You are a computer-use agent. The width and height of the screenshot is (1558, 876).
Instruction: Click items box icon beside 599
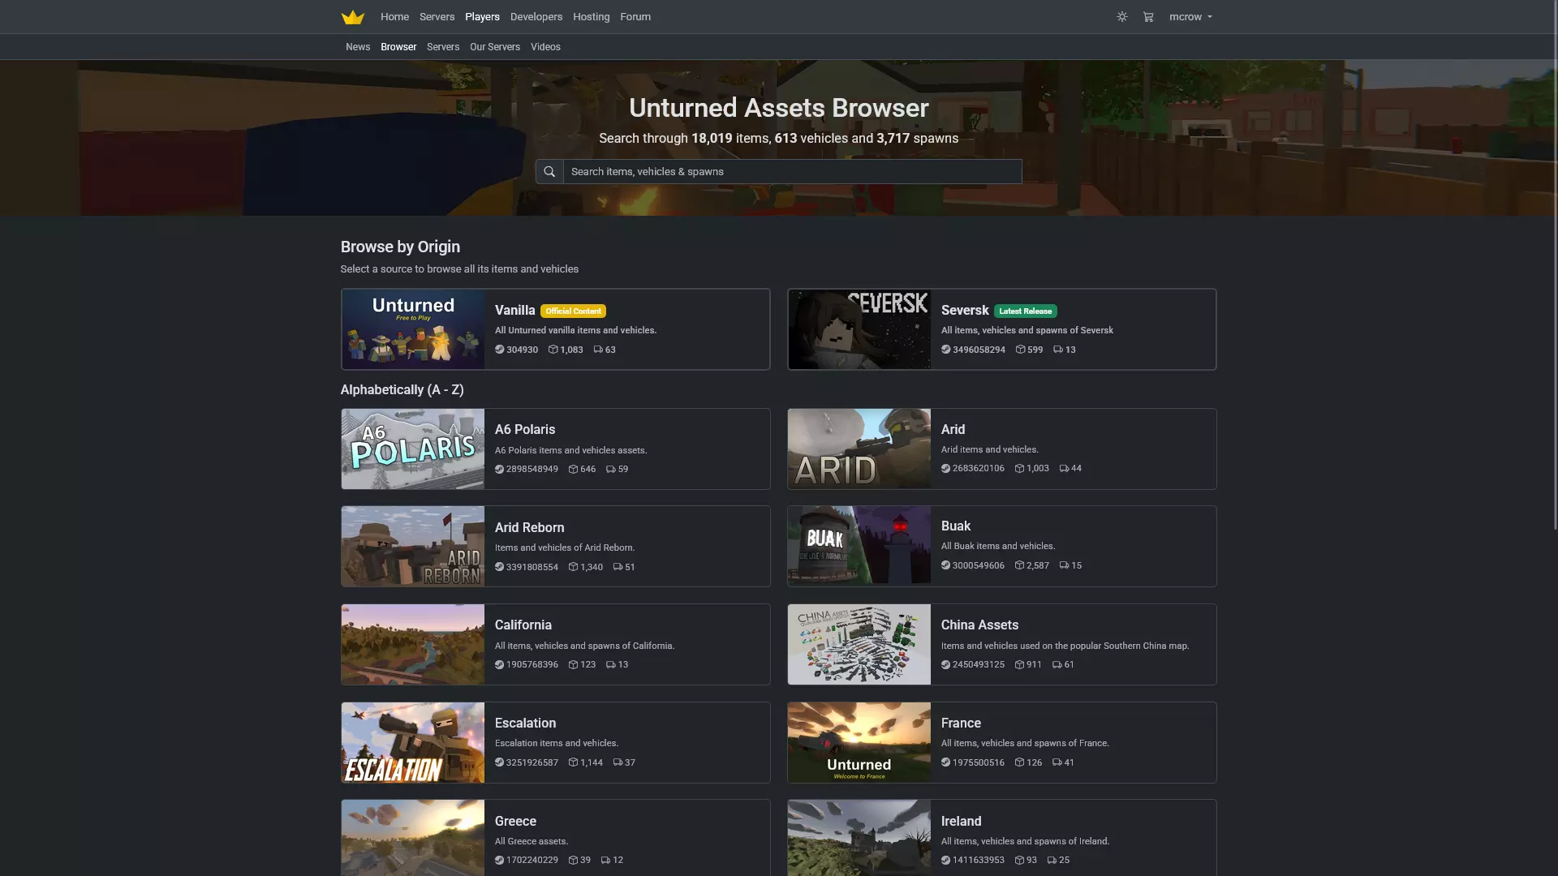(x=1020, y=350)
